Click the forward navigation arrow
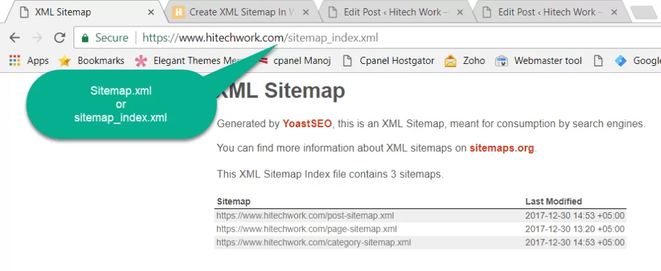 coord(37,38)
